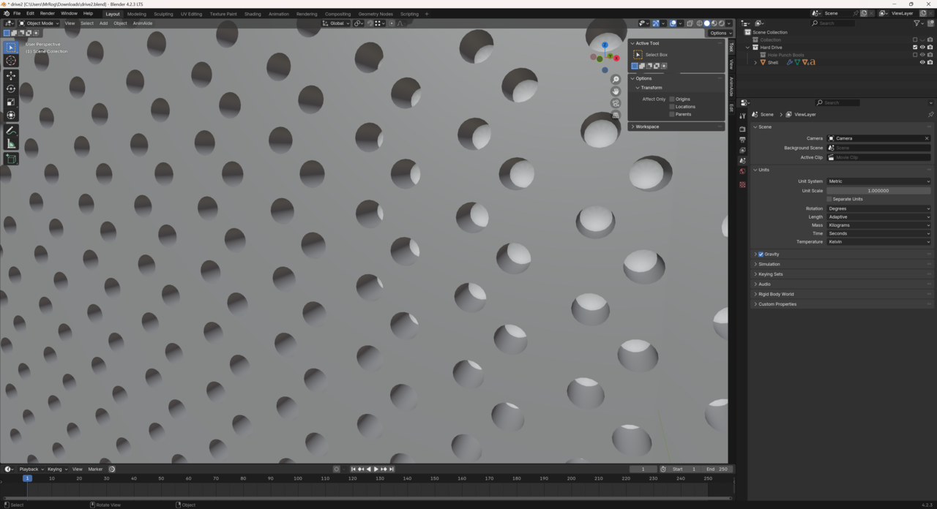Jump to the timeline end button
This screenshot has height=509, width=937.
[392, 469]
